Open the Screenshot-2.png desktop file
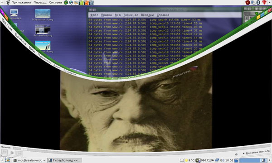The image size is (272, 163). 43,15
